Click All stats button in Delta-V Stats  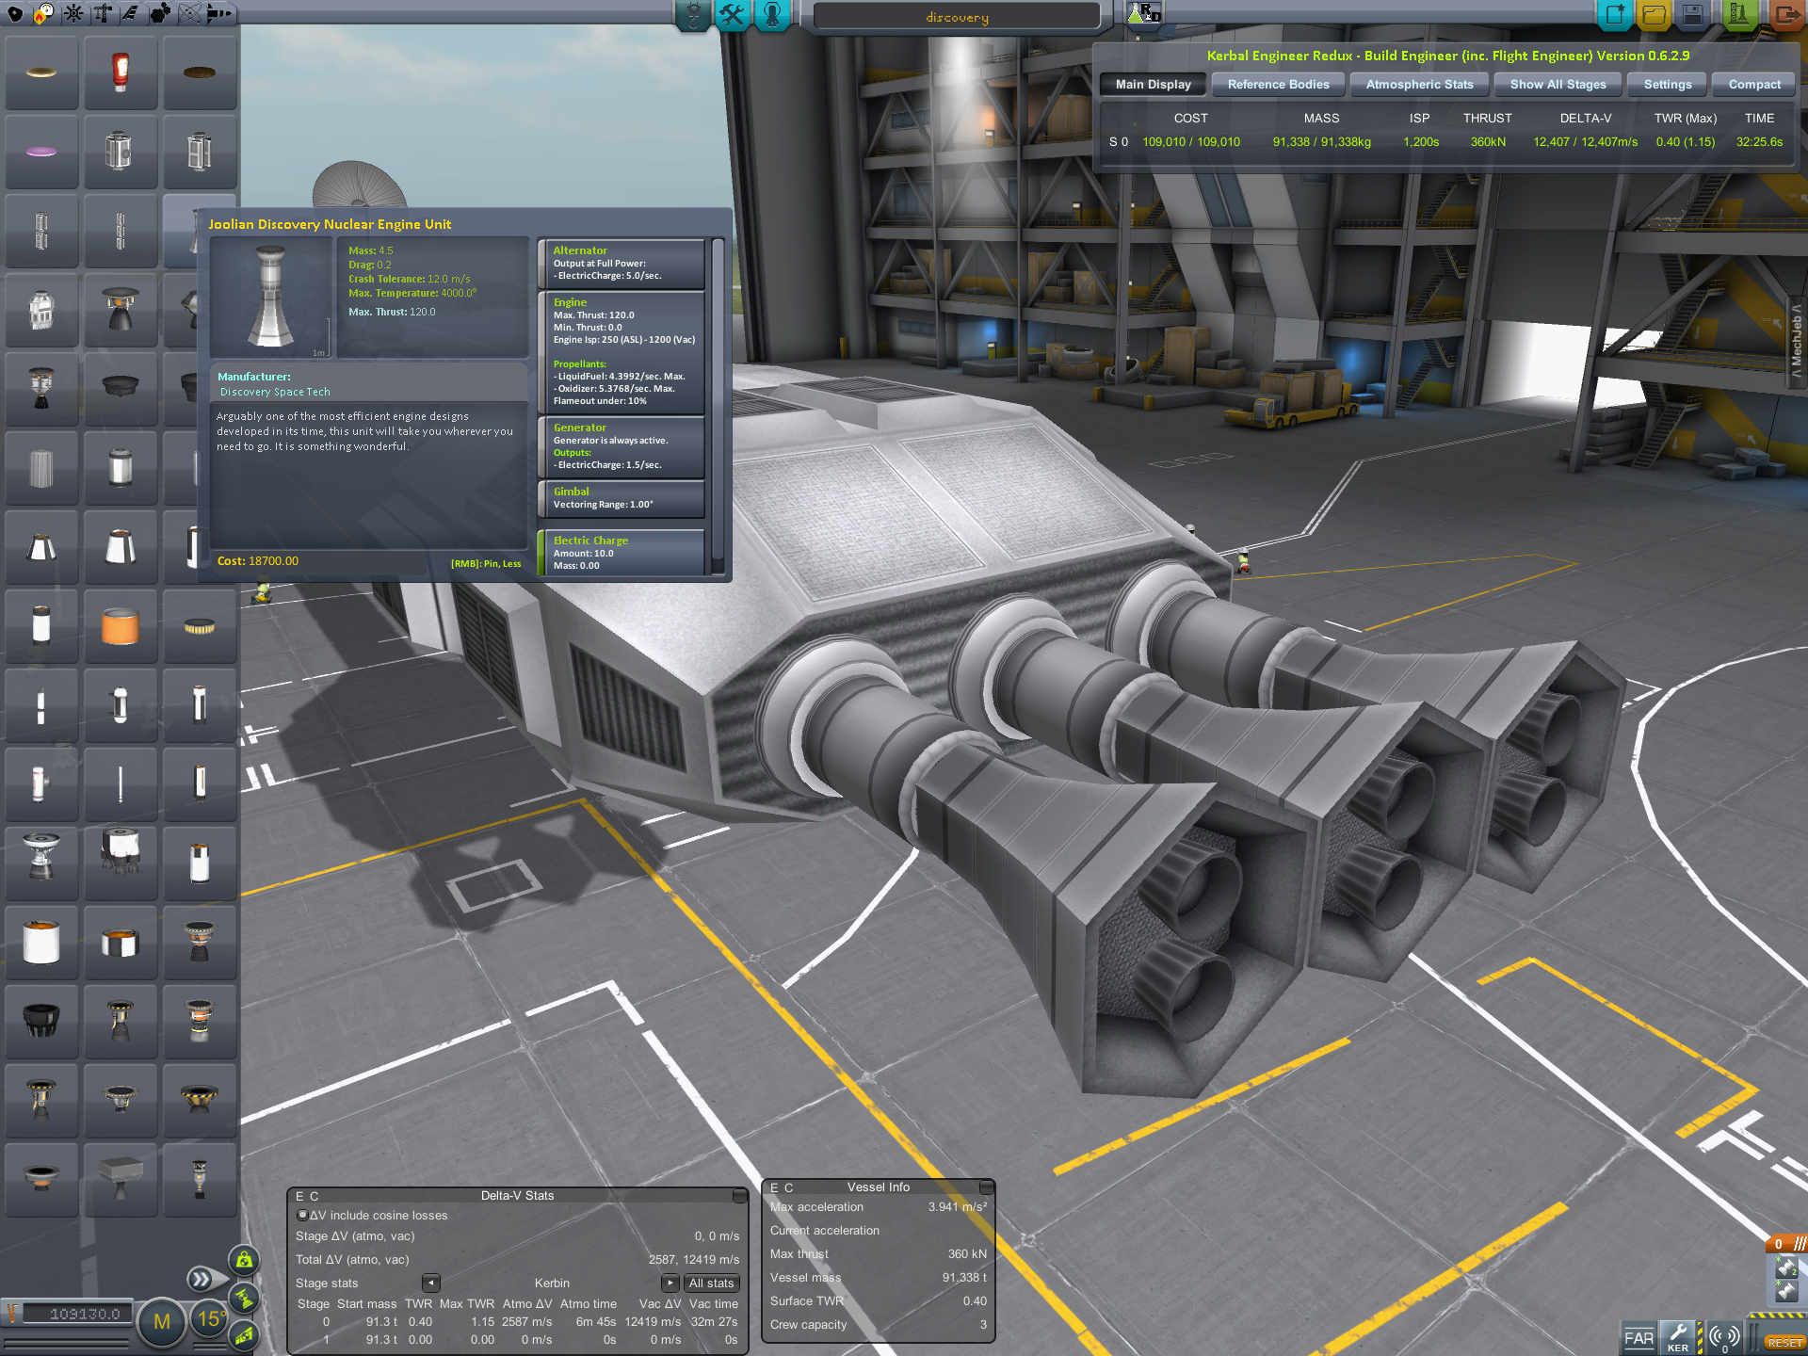(711, 1283)
